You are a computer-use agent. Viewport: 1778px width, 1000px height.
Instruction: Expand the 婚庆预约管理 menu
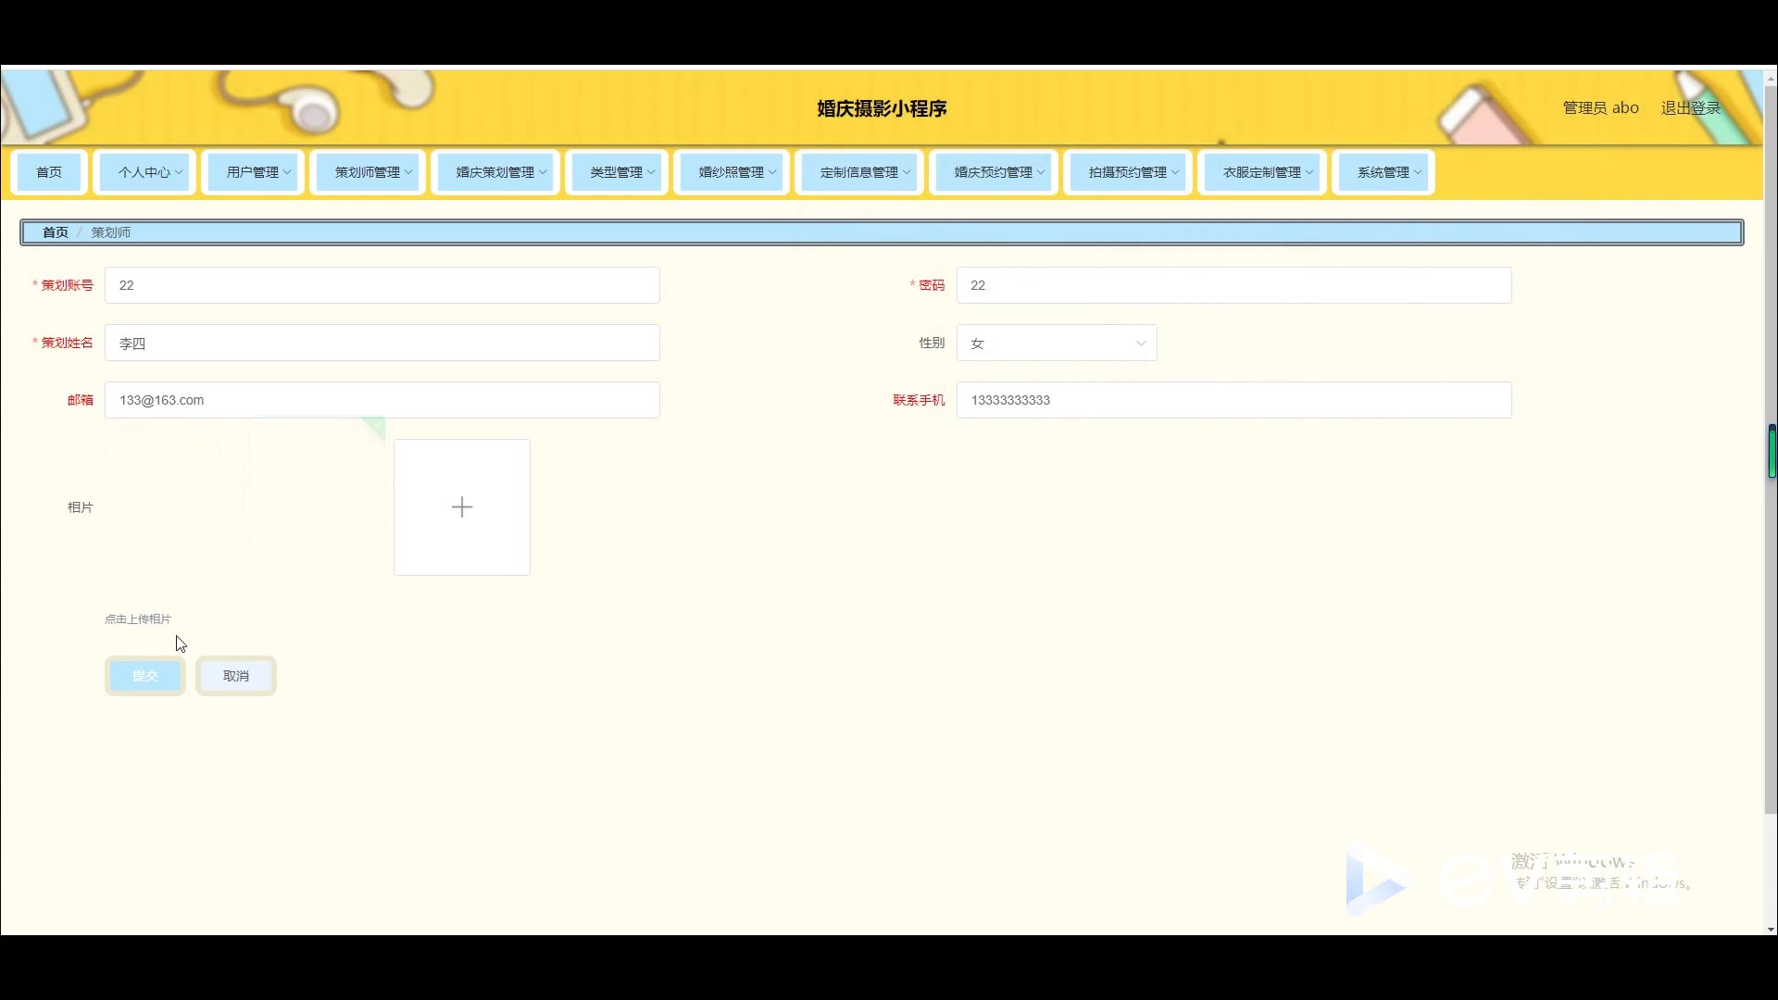pos(994,172)
